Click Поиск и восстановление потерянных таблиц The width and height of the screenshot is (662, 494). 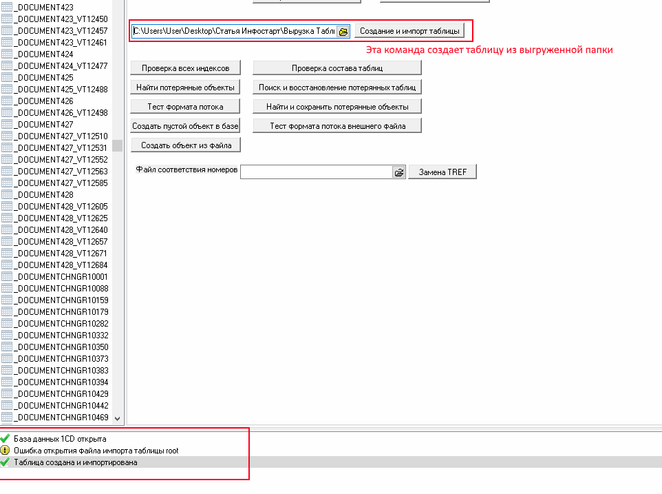point(337,88)
